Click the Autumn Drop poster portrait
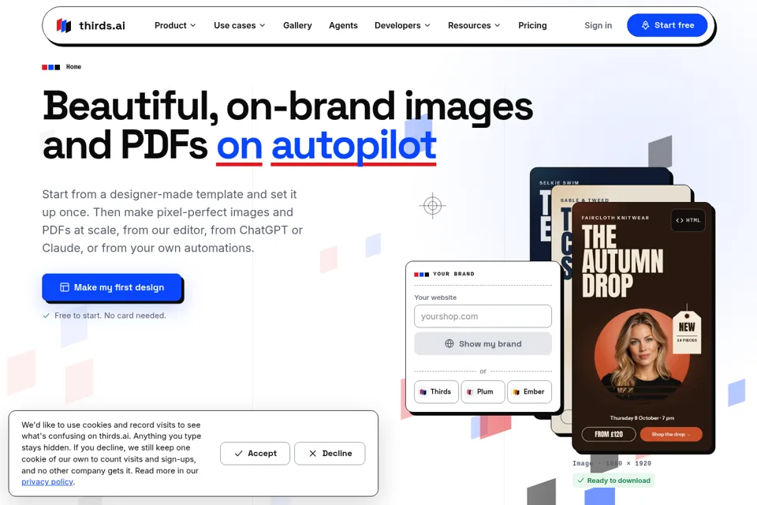The width and height of the screenshot is (757, 505). tap(641, 355)
